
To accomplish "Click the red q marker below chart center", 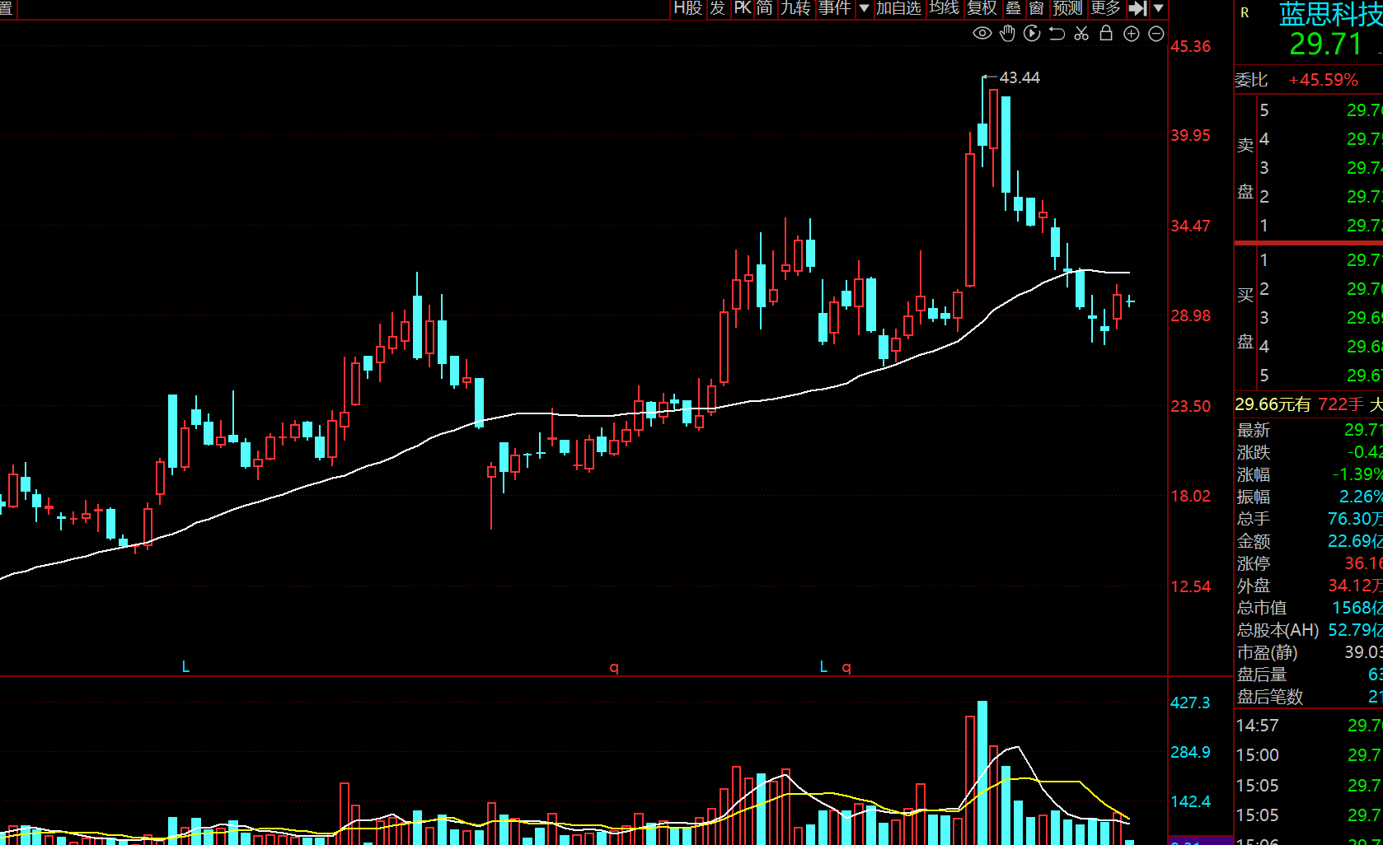I will 614,667.
